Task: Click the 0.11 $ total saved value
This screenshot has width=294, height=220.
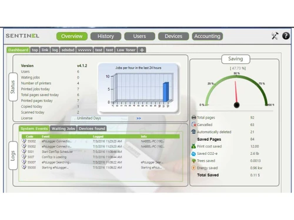Action: 255,175
